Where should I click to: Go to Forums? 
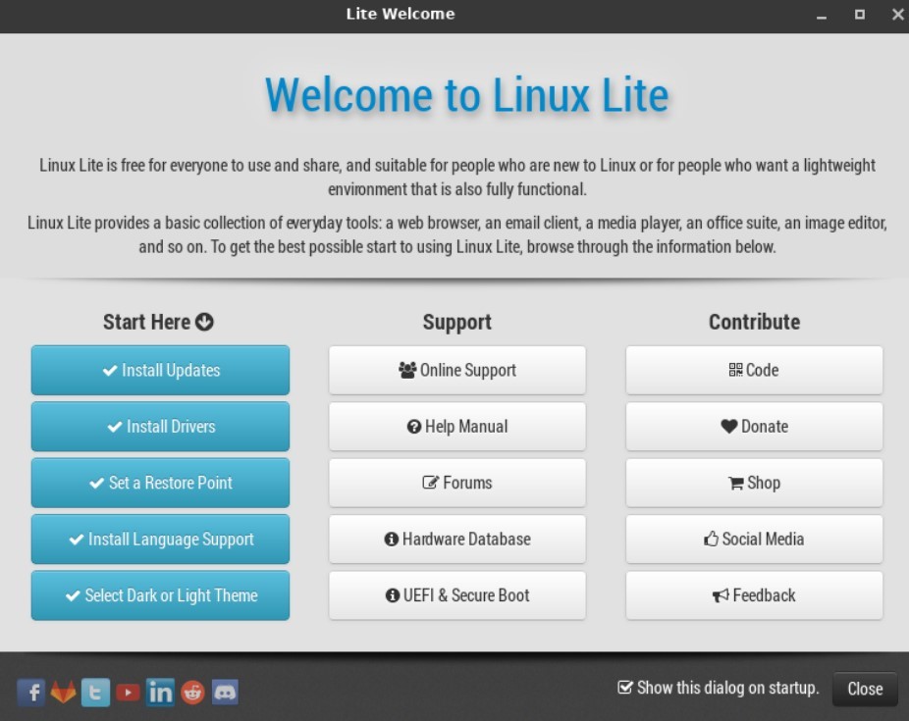(457, 483)
